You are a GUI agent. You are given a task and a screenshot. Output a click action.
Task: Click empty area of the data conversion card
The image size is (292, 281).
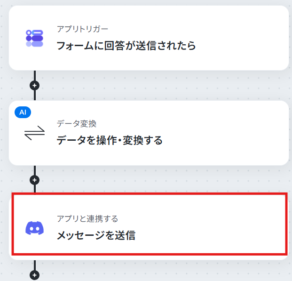(x=223, y=133)
